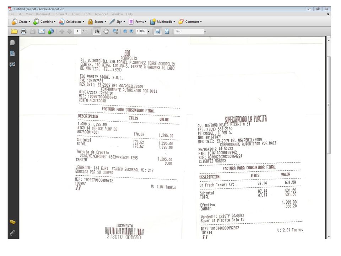This screenshot has height=256, width=341.
Task: Open the Window menu
Action: pos(117,14)
